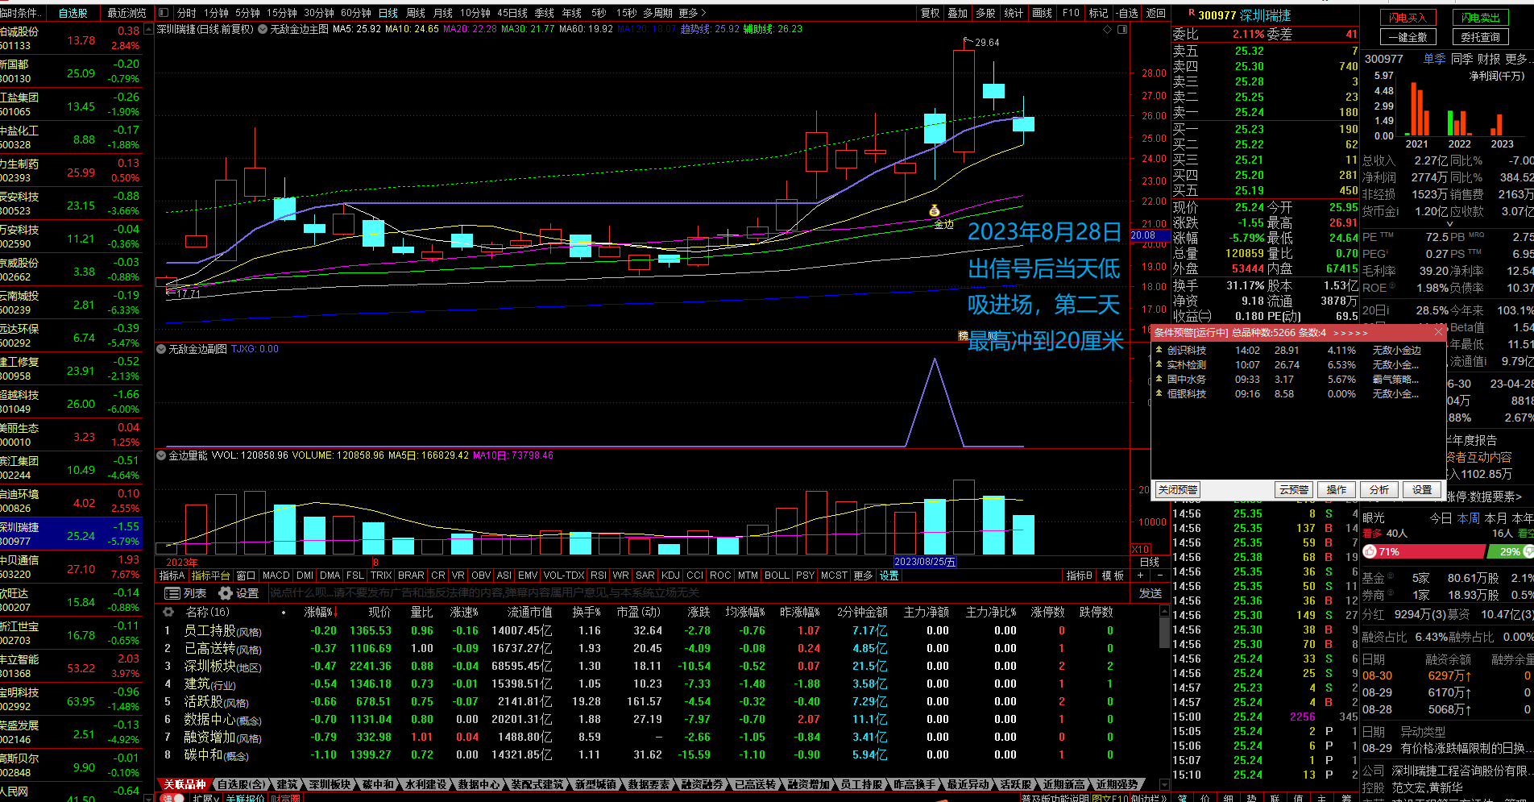Image resolution: width=1534 pixels, height=802 pixels.
Task: Click the diamond icon at chart top-right
Action: click(1108, 30)
